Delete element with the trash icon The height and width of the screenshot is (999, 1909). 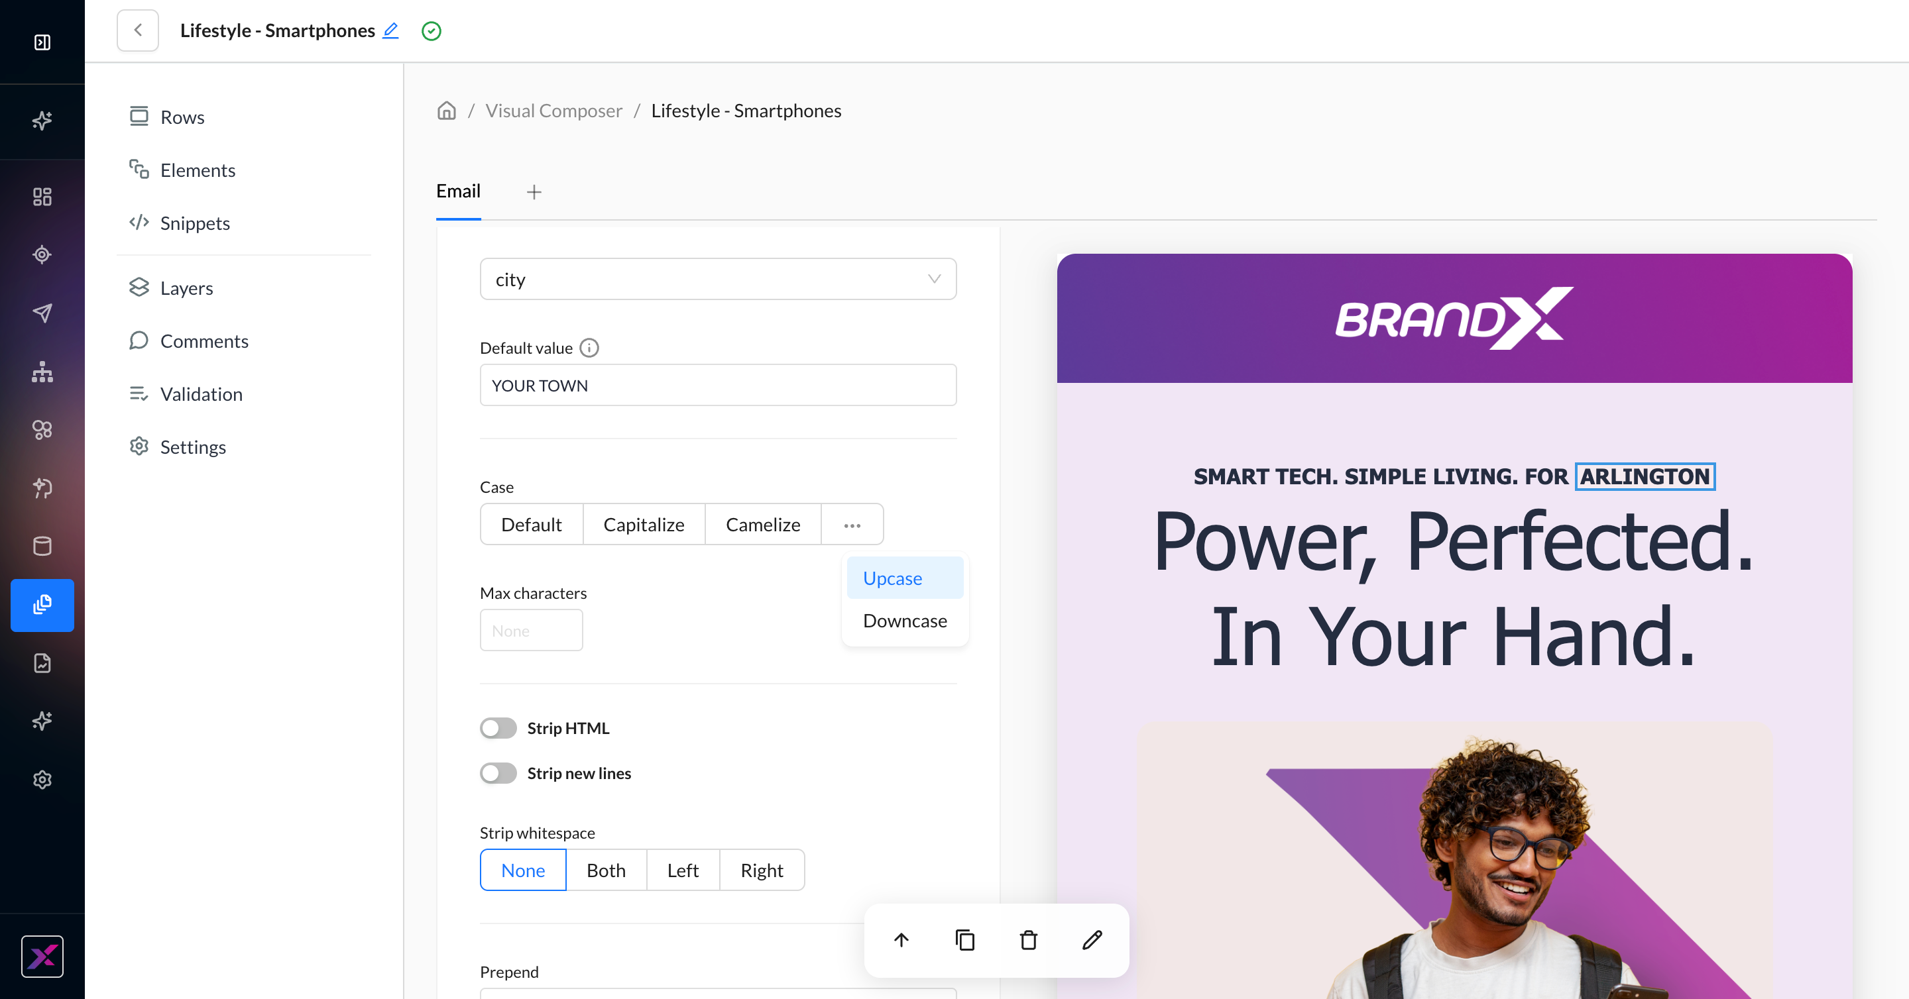point(1029,941)
